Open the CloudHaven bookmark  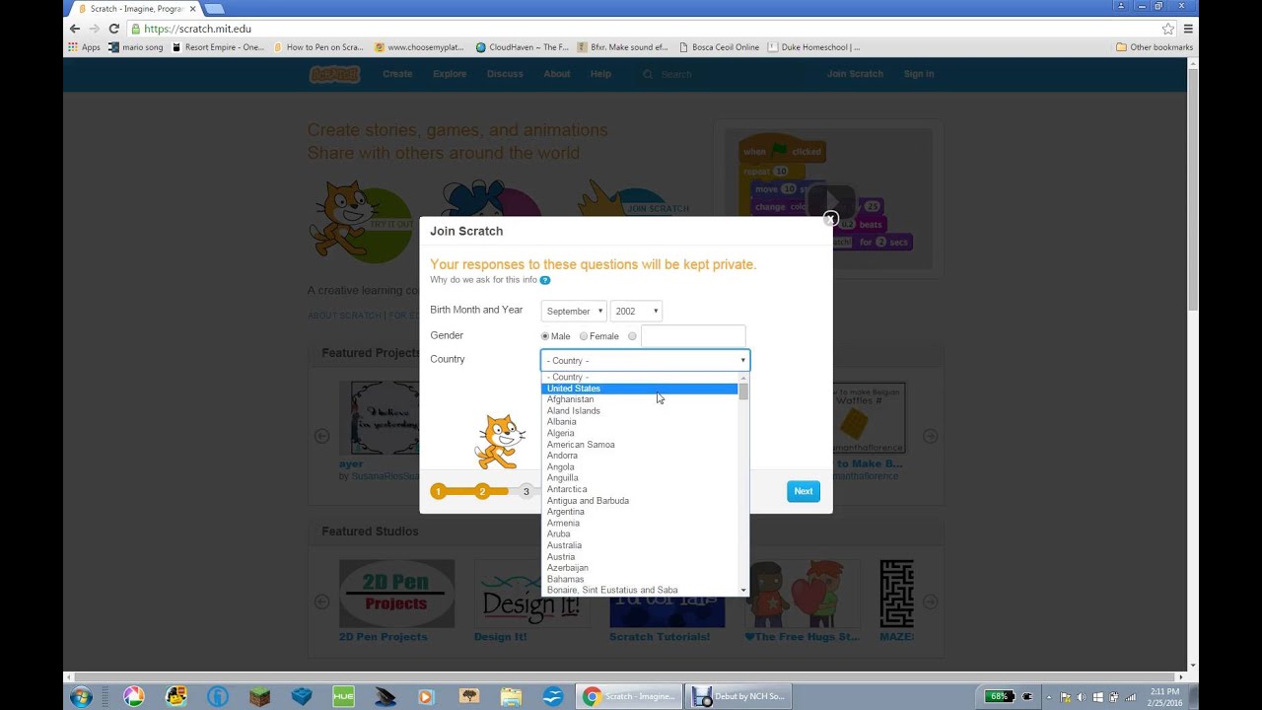(523, 46)
